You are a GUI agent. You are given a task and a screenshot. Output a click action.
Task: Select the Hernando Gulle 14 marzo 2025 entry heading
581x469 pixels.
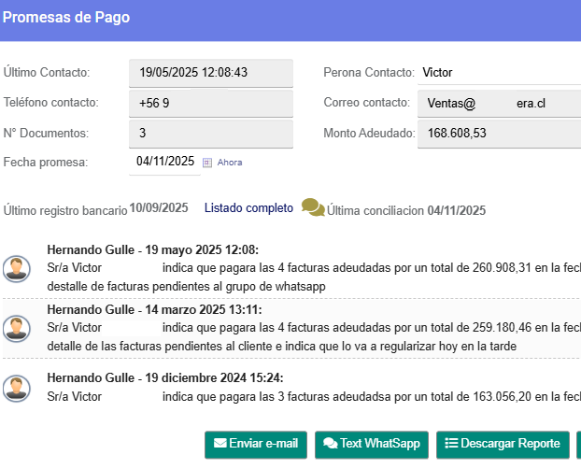[155, 309]
